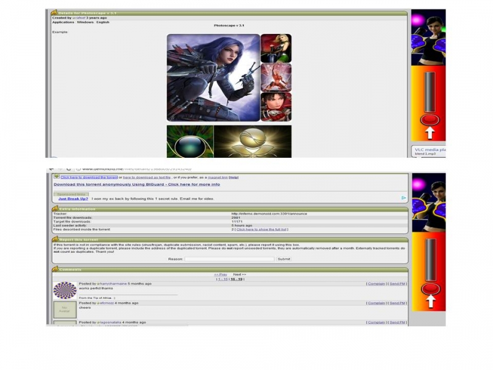Click the white up arrow in the lower ad
Image resolution: width=493 pixels, height=370 pixels.
point(430,302)
